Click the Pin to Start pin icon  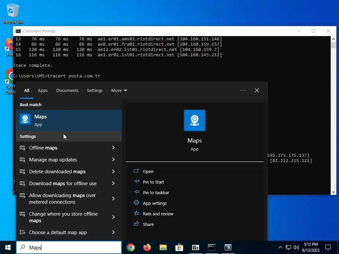pos(136,182)
